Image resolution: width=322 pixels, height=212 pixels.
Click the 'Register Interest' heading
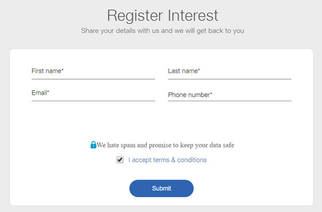(163, 16)
